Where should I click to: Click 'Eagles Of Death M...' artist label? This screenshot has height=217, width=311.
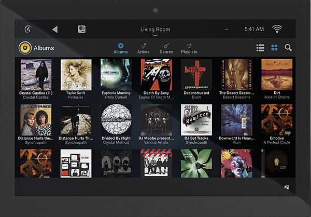point(157,98)
